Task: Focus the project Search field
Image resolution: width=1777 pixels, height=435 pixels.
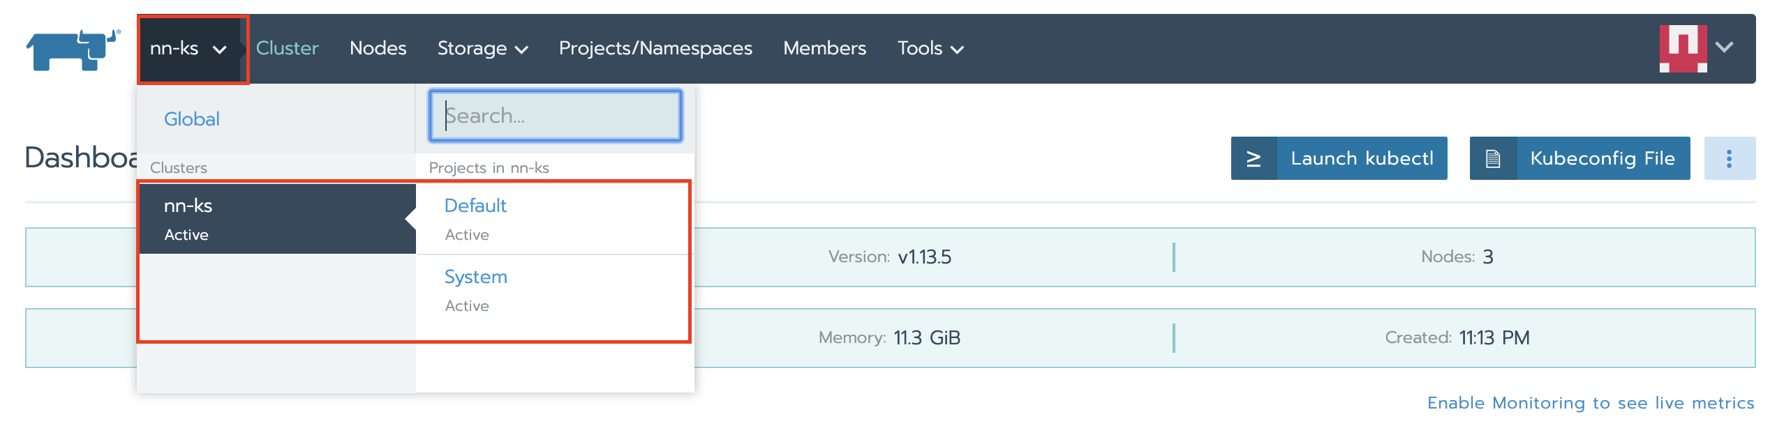Action: point(556,116)
